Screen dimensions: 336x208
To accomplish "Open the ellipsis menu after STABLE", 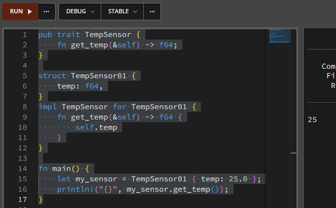I will [152, 12].
